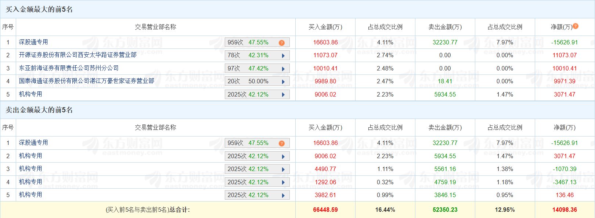Open the 国泰海通证券湛江万豪世家证券营业部 link
The image size is (595, 218).
coord(86,81)
